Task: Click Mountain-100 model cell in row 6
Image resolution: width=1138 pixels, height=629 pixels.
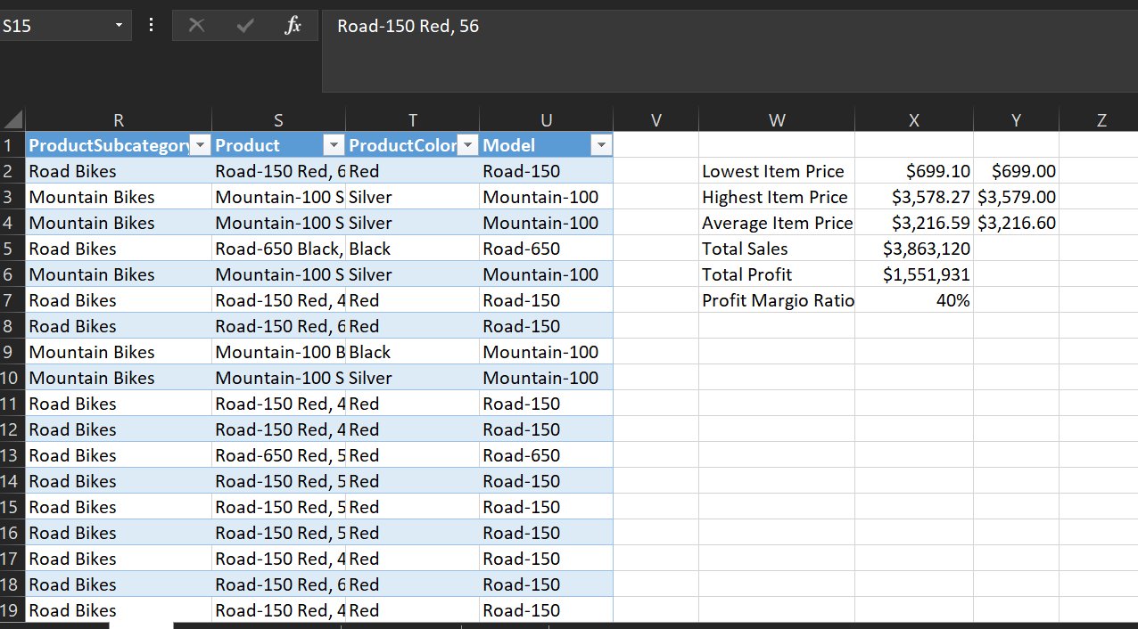Action: tap(546, 274)
